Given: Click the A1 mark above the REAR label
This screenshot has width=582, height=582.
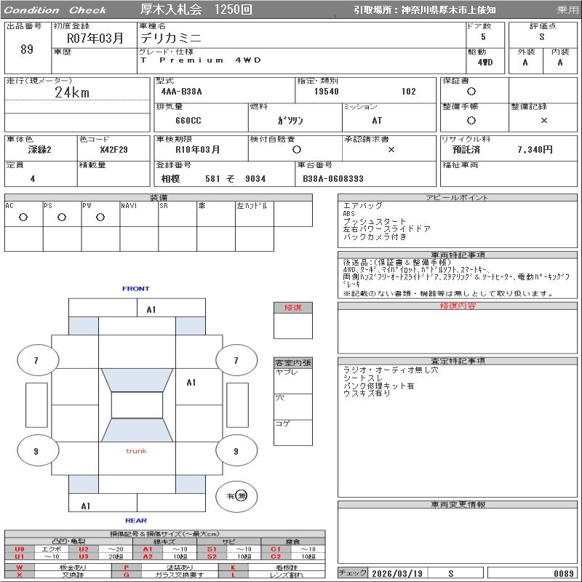Looking at the screenshot, I should (x=86, y=506).
